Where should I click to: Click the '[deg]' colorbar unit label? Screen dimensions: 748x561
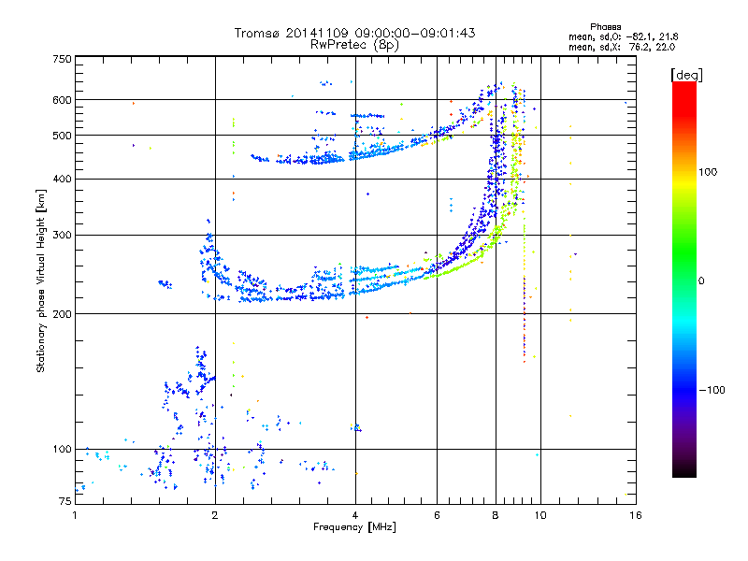[x=686, y=75]
